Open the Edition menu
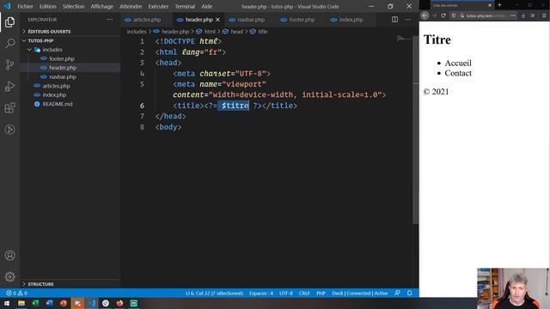This screenshot has width=550, height=309. click(x=48, y=6)
